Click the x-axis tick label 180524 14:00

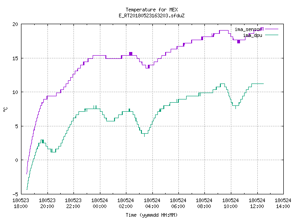click(x=283, y=203)
